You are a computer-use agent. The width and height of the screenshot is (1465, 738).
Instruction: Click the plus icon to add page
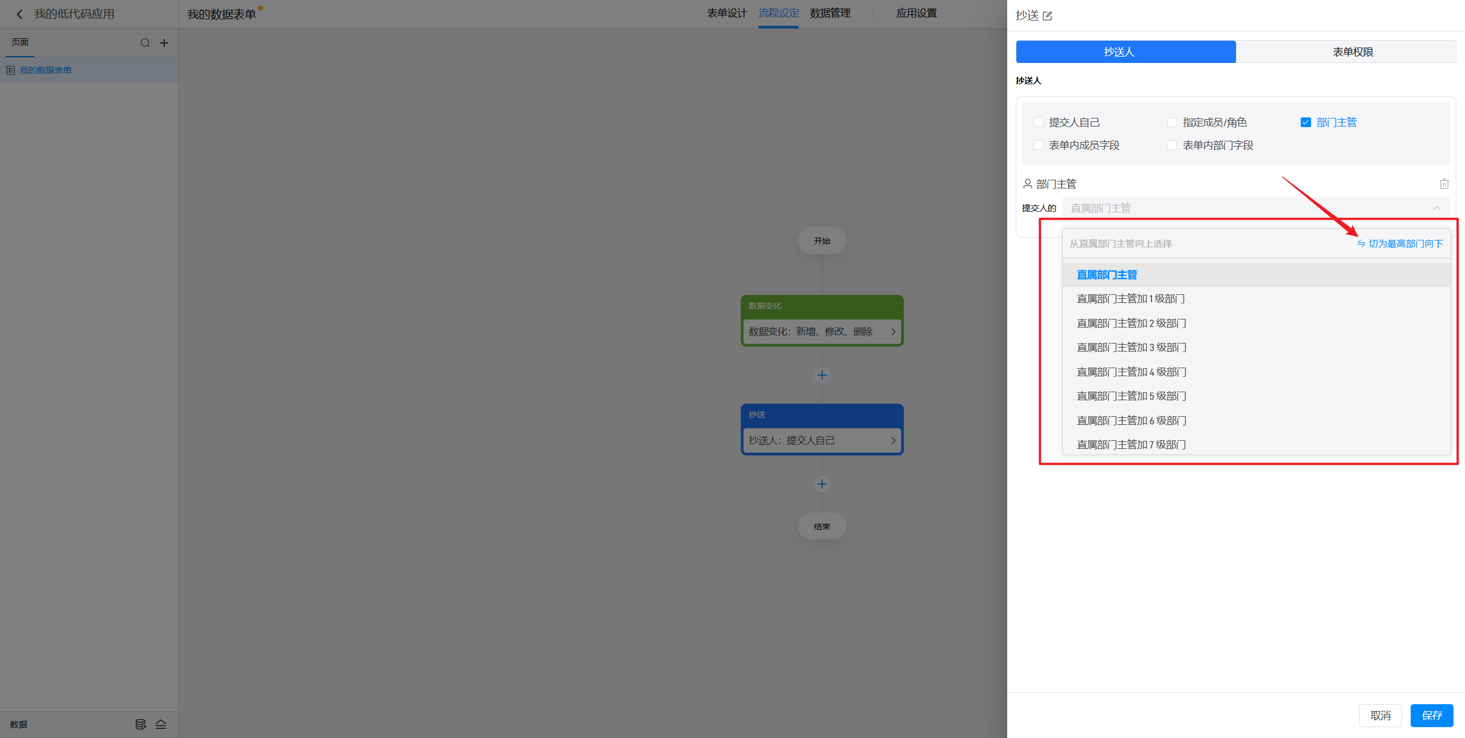click(164, 43)
